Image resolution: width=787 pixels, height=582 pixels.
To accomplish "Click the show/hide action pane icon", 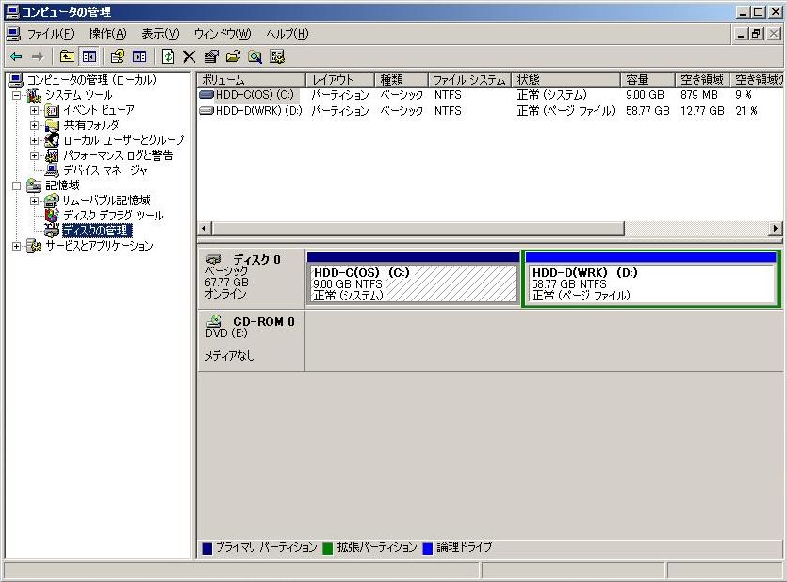I will pyautogui.click(x=139, y=57).
